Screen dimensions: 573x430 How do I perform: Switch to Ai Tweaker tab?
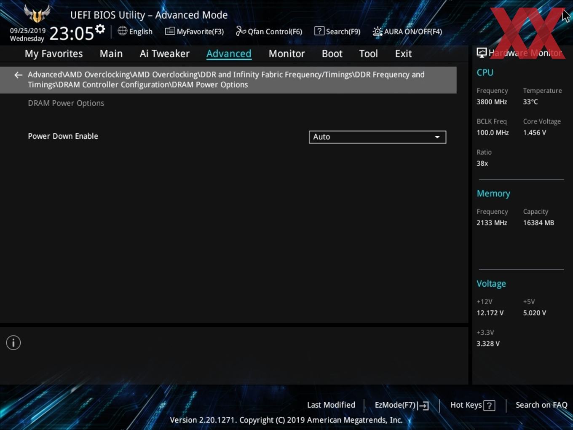[x=165, y=54]
